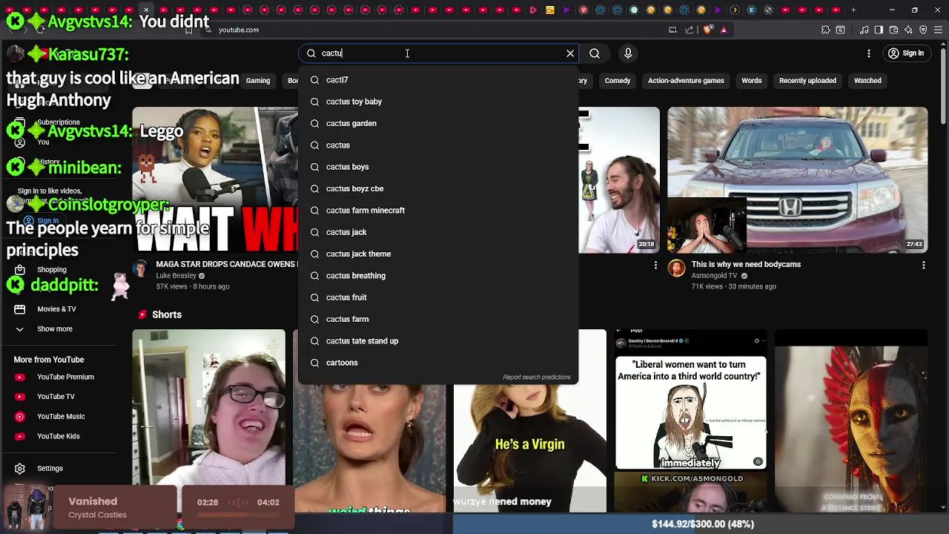Open Brave extensions puzzle icon
Image resolution: width=949 pixels, height=534 pixels.
tap(825, 30)
